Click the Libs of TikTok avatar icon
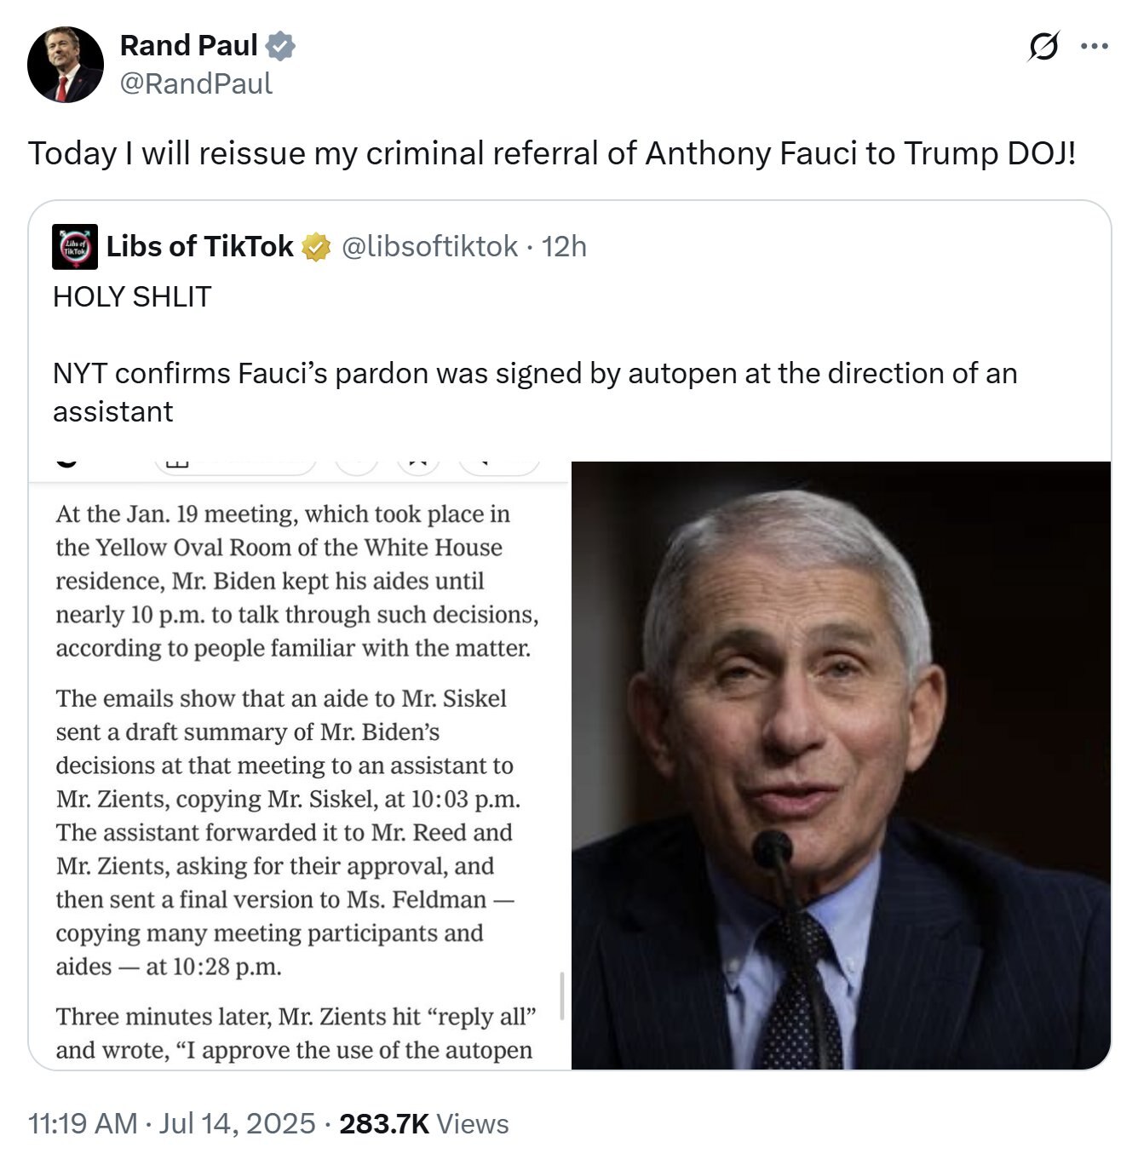Viewport: 1138px width, 1159px height. pyautogui.click(x=75, y=247)
